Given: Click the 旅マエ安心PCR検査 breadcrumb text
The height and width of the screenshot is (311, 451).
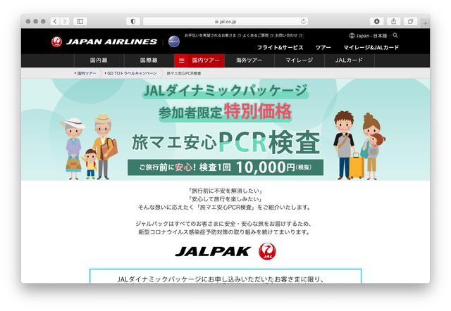Looking at the screenshot, I should (x=184, y=73).
